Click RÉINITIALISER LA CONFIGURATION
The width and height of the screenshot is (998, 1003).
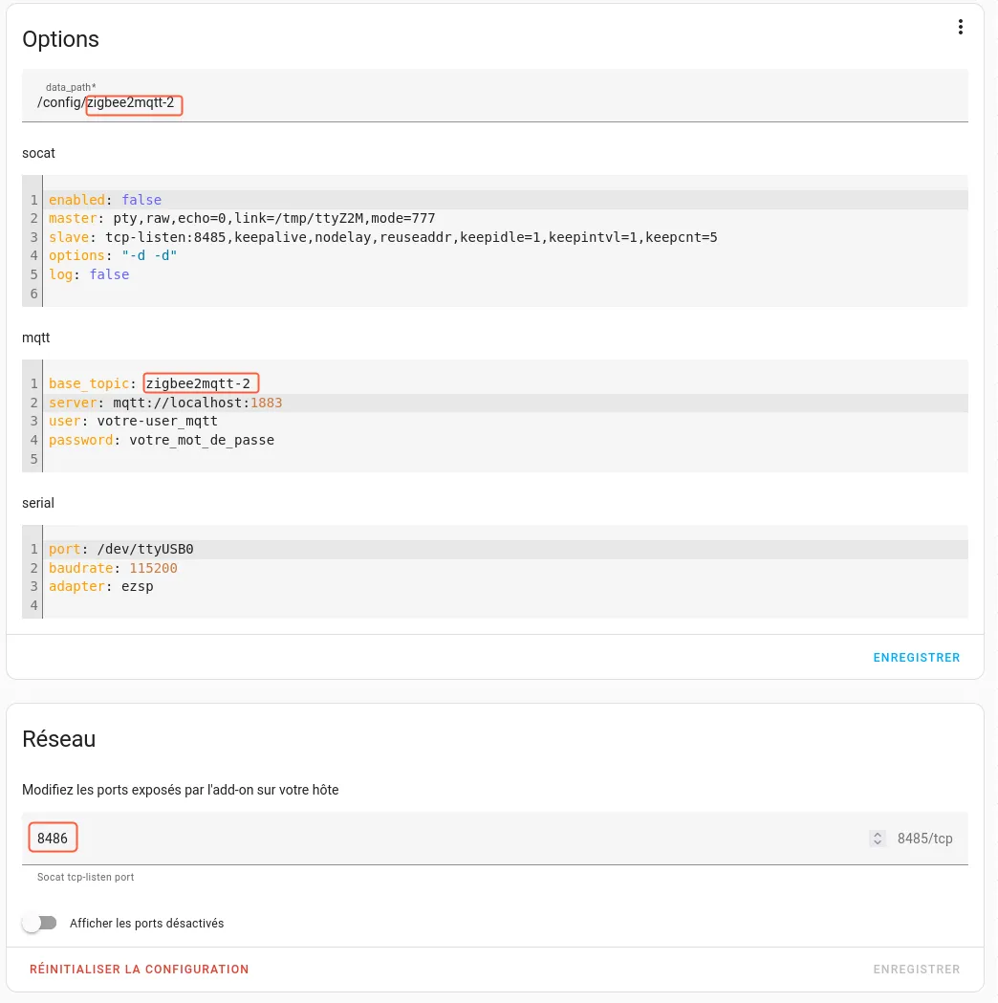pos(140,969)
